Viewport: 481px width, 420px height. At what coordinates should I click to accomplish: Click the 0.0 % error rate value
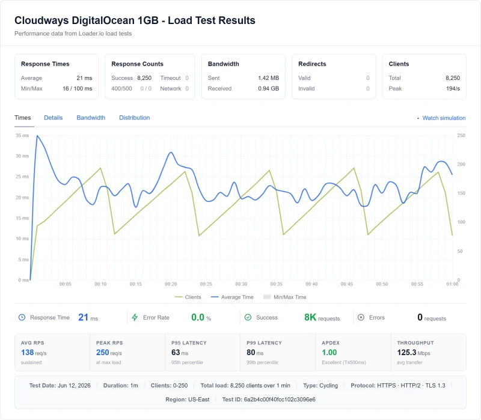(x=201, y=317)
